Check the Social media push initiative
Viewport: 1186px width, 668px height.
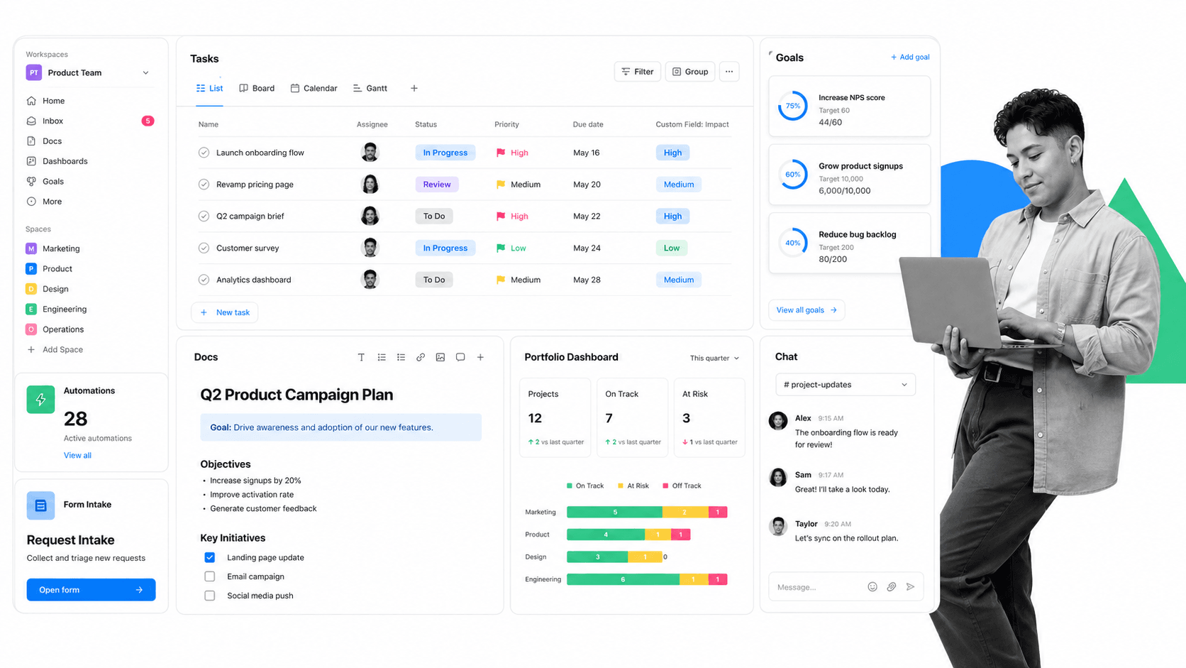pos(210,596)
